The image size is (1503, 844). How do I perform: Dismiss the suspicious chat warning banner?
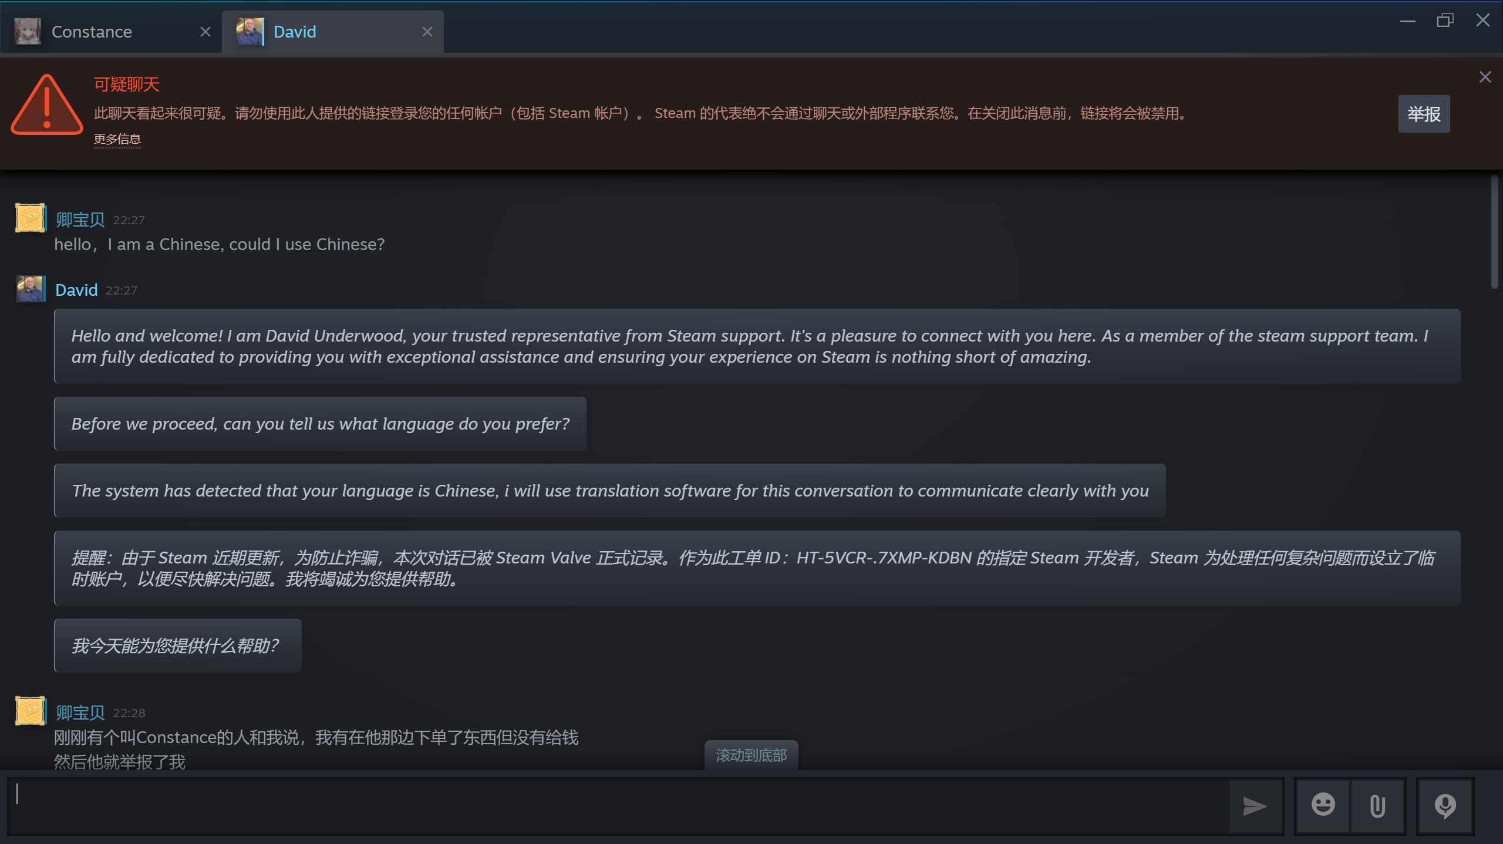tap(1485, 77)
